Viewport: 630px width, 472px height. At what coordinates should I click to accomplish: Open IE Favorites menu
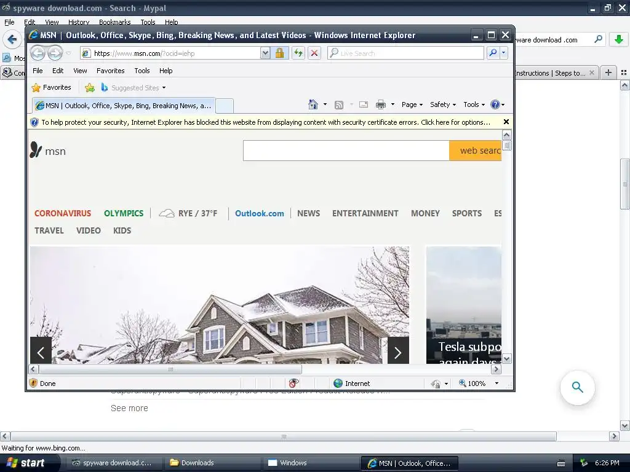click(x=111, y=71)
